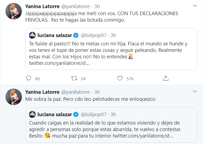Click luciana salazar's verified badge in second quote
Image resolution: width=203 pixels, height=144 pixels.
click(x=76, y=114)
